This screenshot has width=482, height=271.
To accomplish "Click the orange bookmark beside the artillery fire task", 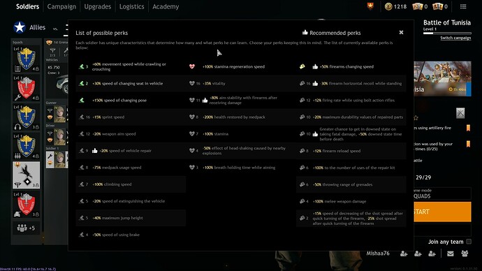I will (x=468, y=128).
